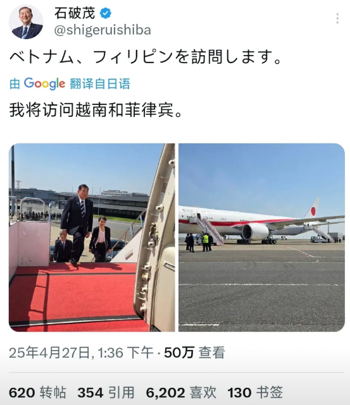View the 620 转帖 reposts list
The width and height of the screenshot is (350, 405).
(x=37, y=393)
